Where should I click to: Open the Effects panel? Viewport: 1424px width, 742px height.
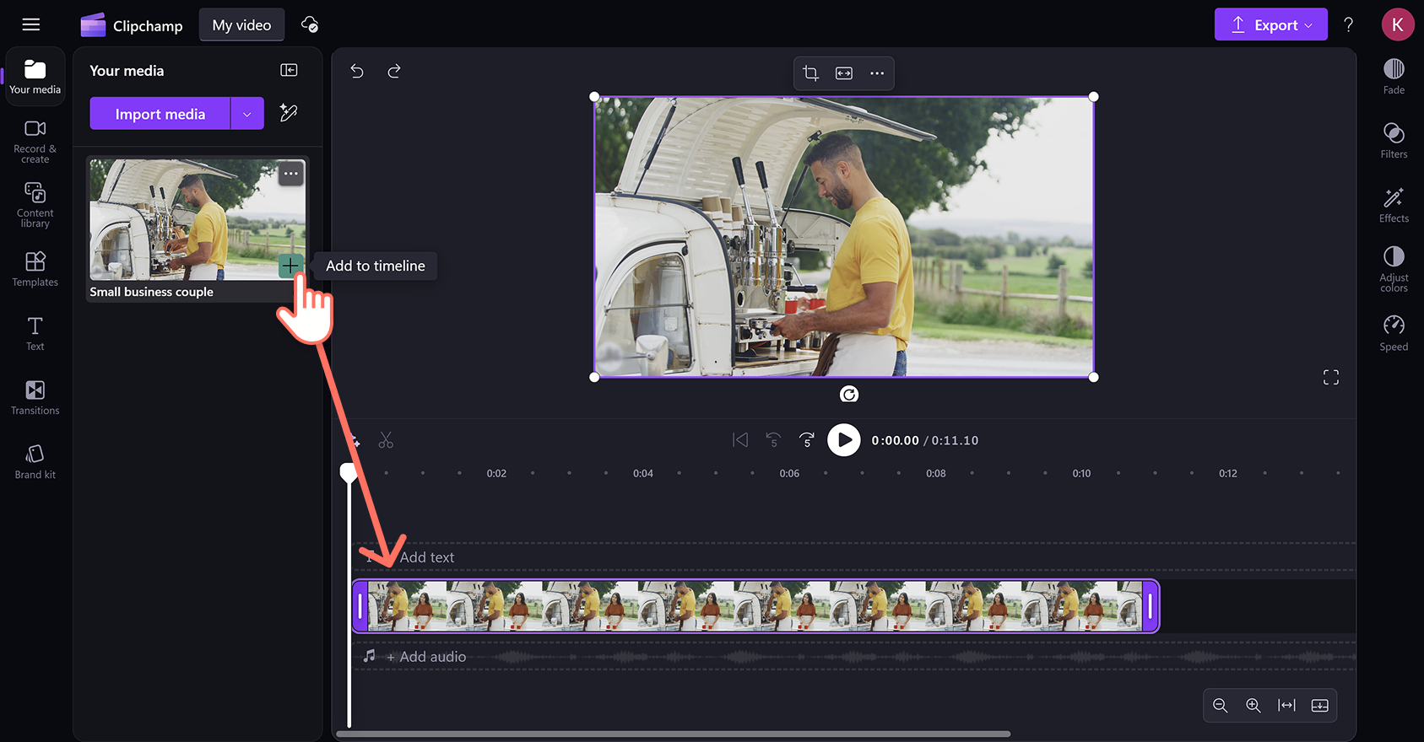click(x=1394, y=205)
